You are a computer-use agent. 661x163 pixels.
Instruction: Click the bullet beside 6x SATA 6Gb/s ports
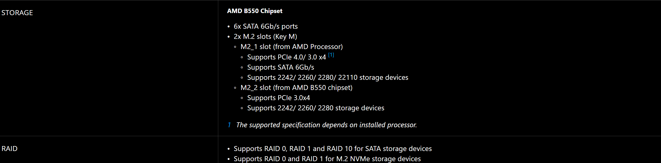[228, 27]
